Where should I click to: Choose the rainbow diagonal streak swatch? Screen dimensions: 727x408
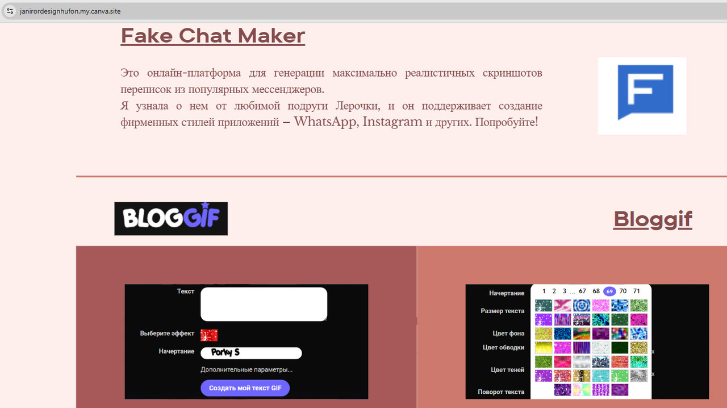coord(582,334)
